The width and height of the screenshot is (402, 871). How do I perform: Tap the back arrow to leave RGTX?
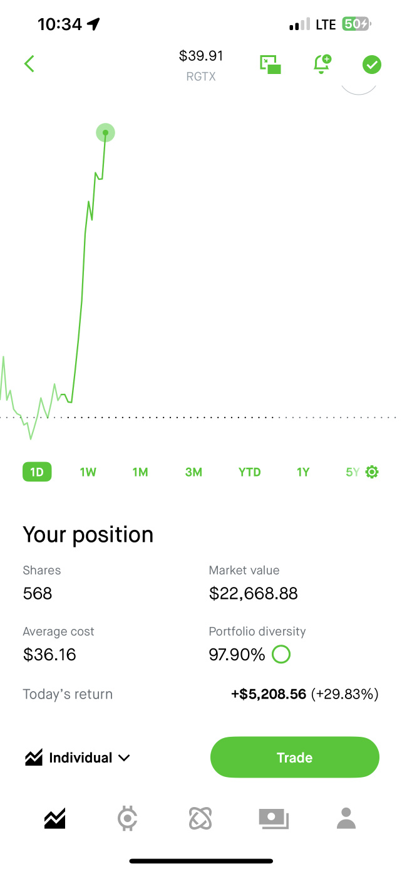29,64
